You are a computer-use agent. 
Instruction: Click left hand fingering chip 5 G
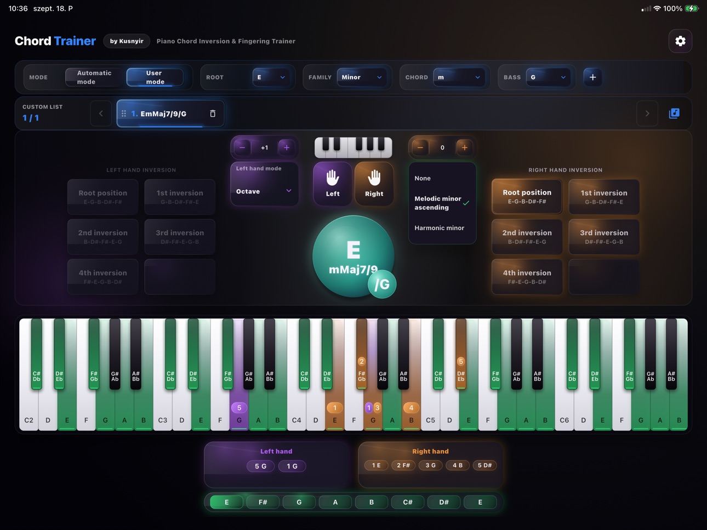[x=260, y=466]
